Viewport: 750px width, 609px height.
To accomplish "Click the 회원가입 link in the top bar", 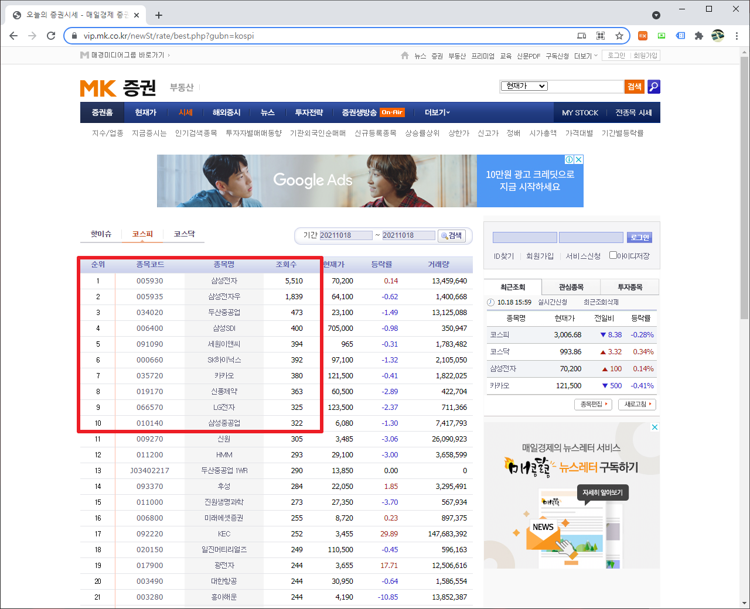I will pos(646,56).
